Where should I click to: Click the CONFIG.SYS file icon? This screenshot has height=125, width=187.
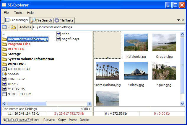4,79
